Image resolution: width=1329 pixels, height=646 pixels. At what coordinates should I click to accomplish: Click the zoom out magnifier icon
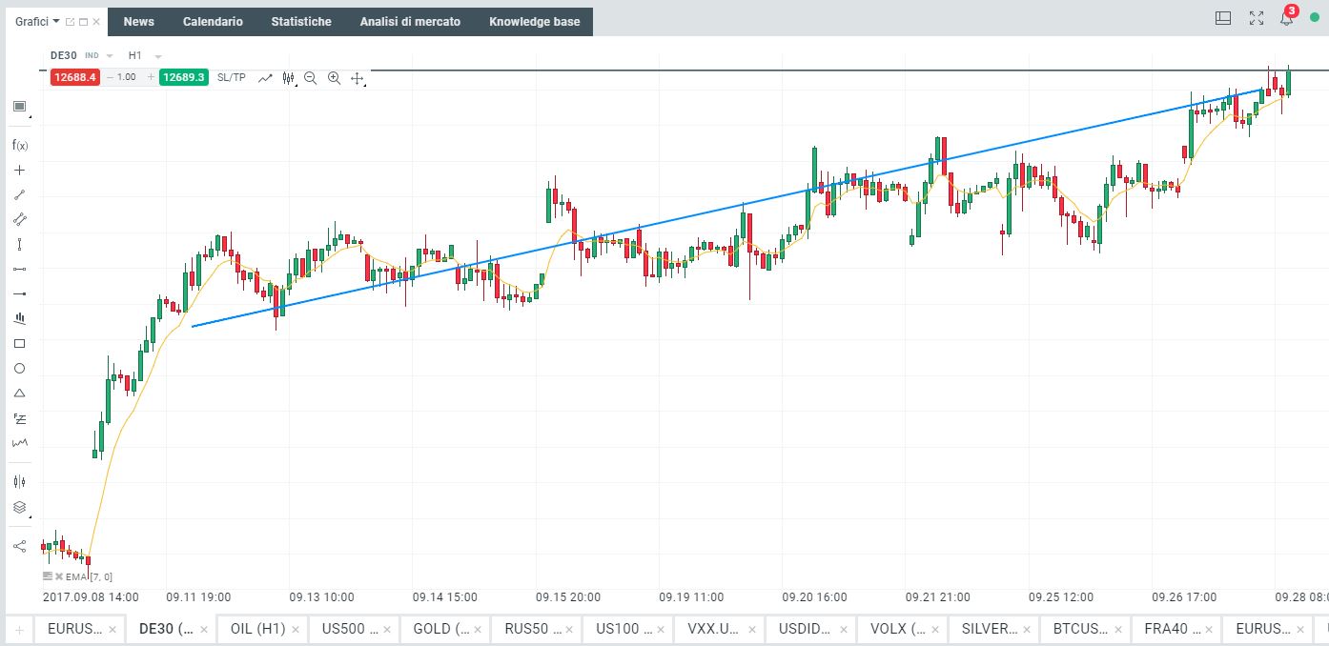click(311, 78)
